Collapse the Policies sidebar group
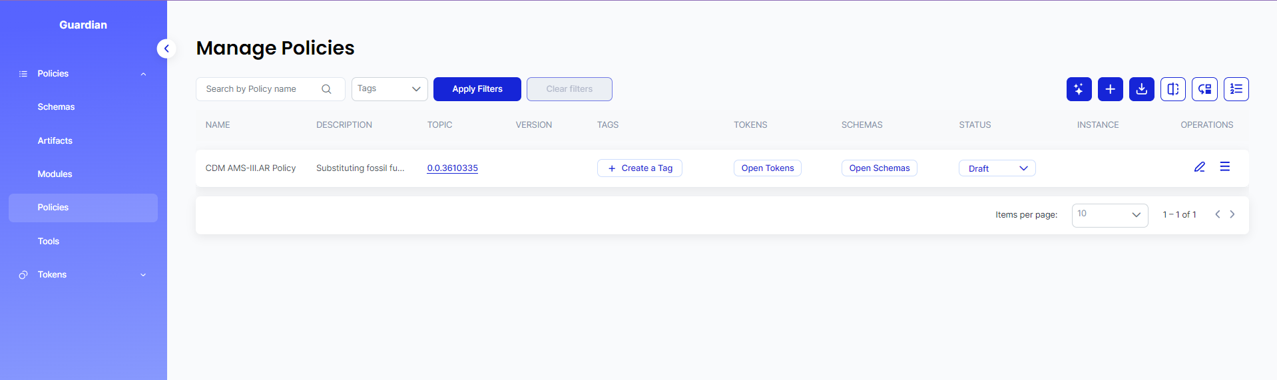Screen dimensions: 1277x380 143,74
